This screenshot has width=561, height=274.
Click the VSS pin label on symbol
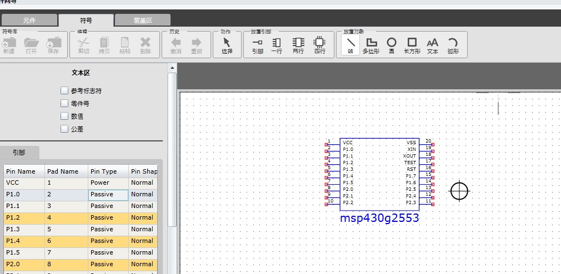point(411,143)
